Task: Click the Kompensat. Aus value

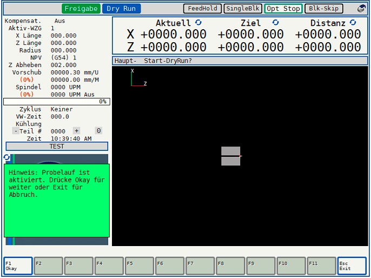Action: [x=59, y=21]
